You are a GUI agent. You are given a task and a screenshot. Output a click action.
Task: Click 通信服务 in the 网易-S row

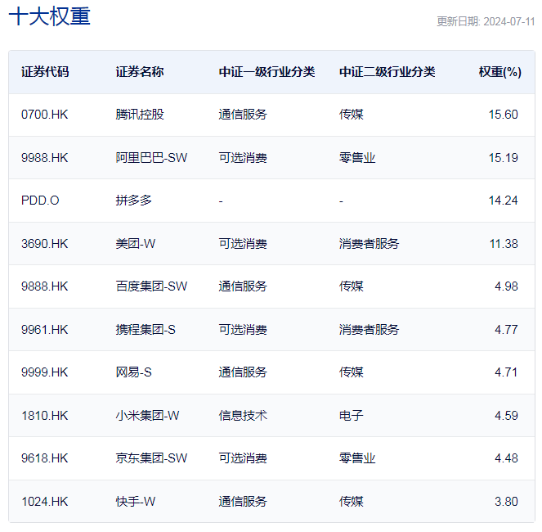pos(243,372)
